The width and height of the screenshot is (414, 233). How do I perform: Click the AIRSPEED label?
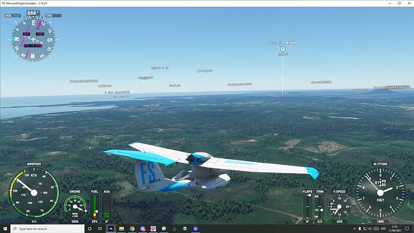pos(34,164)
